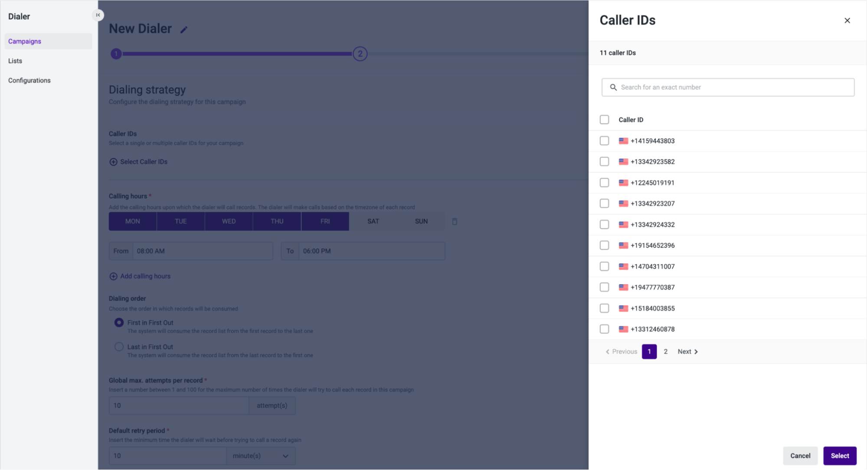Click US flag next to +14159443803

pyautogui.click(x=623, y=141)
